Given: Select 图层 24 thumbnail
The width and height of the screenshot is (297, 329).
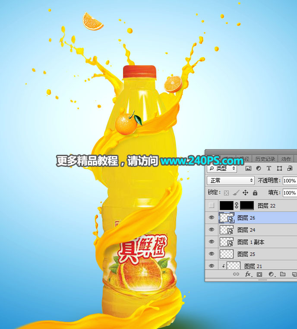Looking at the screenshot, I should [226, 230].
